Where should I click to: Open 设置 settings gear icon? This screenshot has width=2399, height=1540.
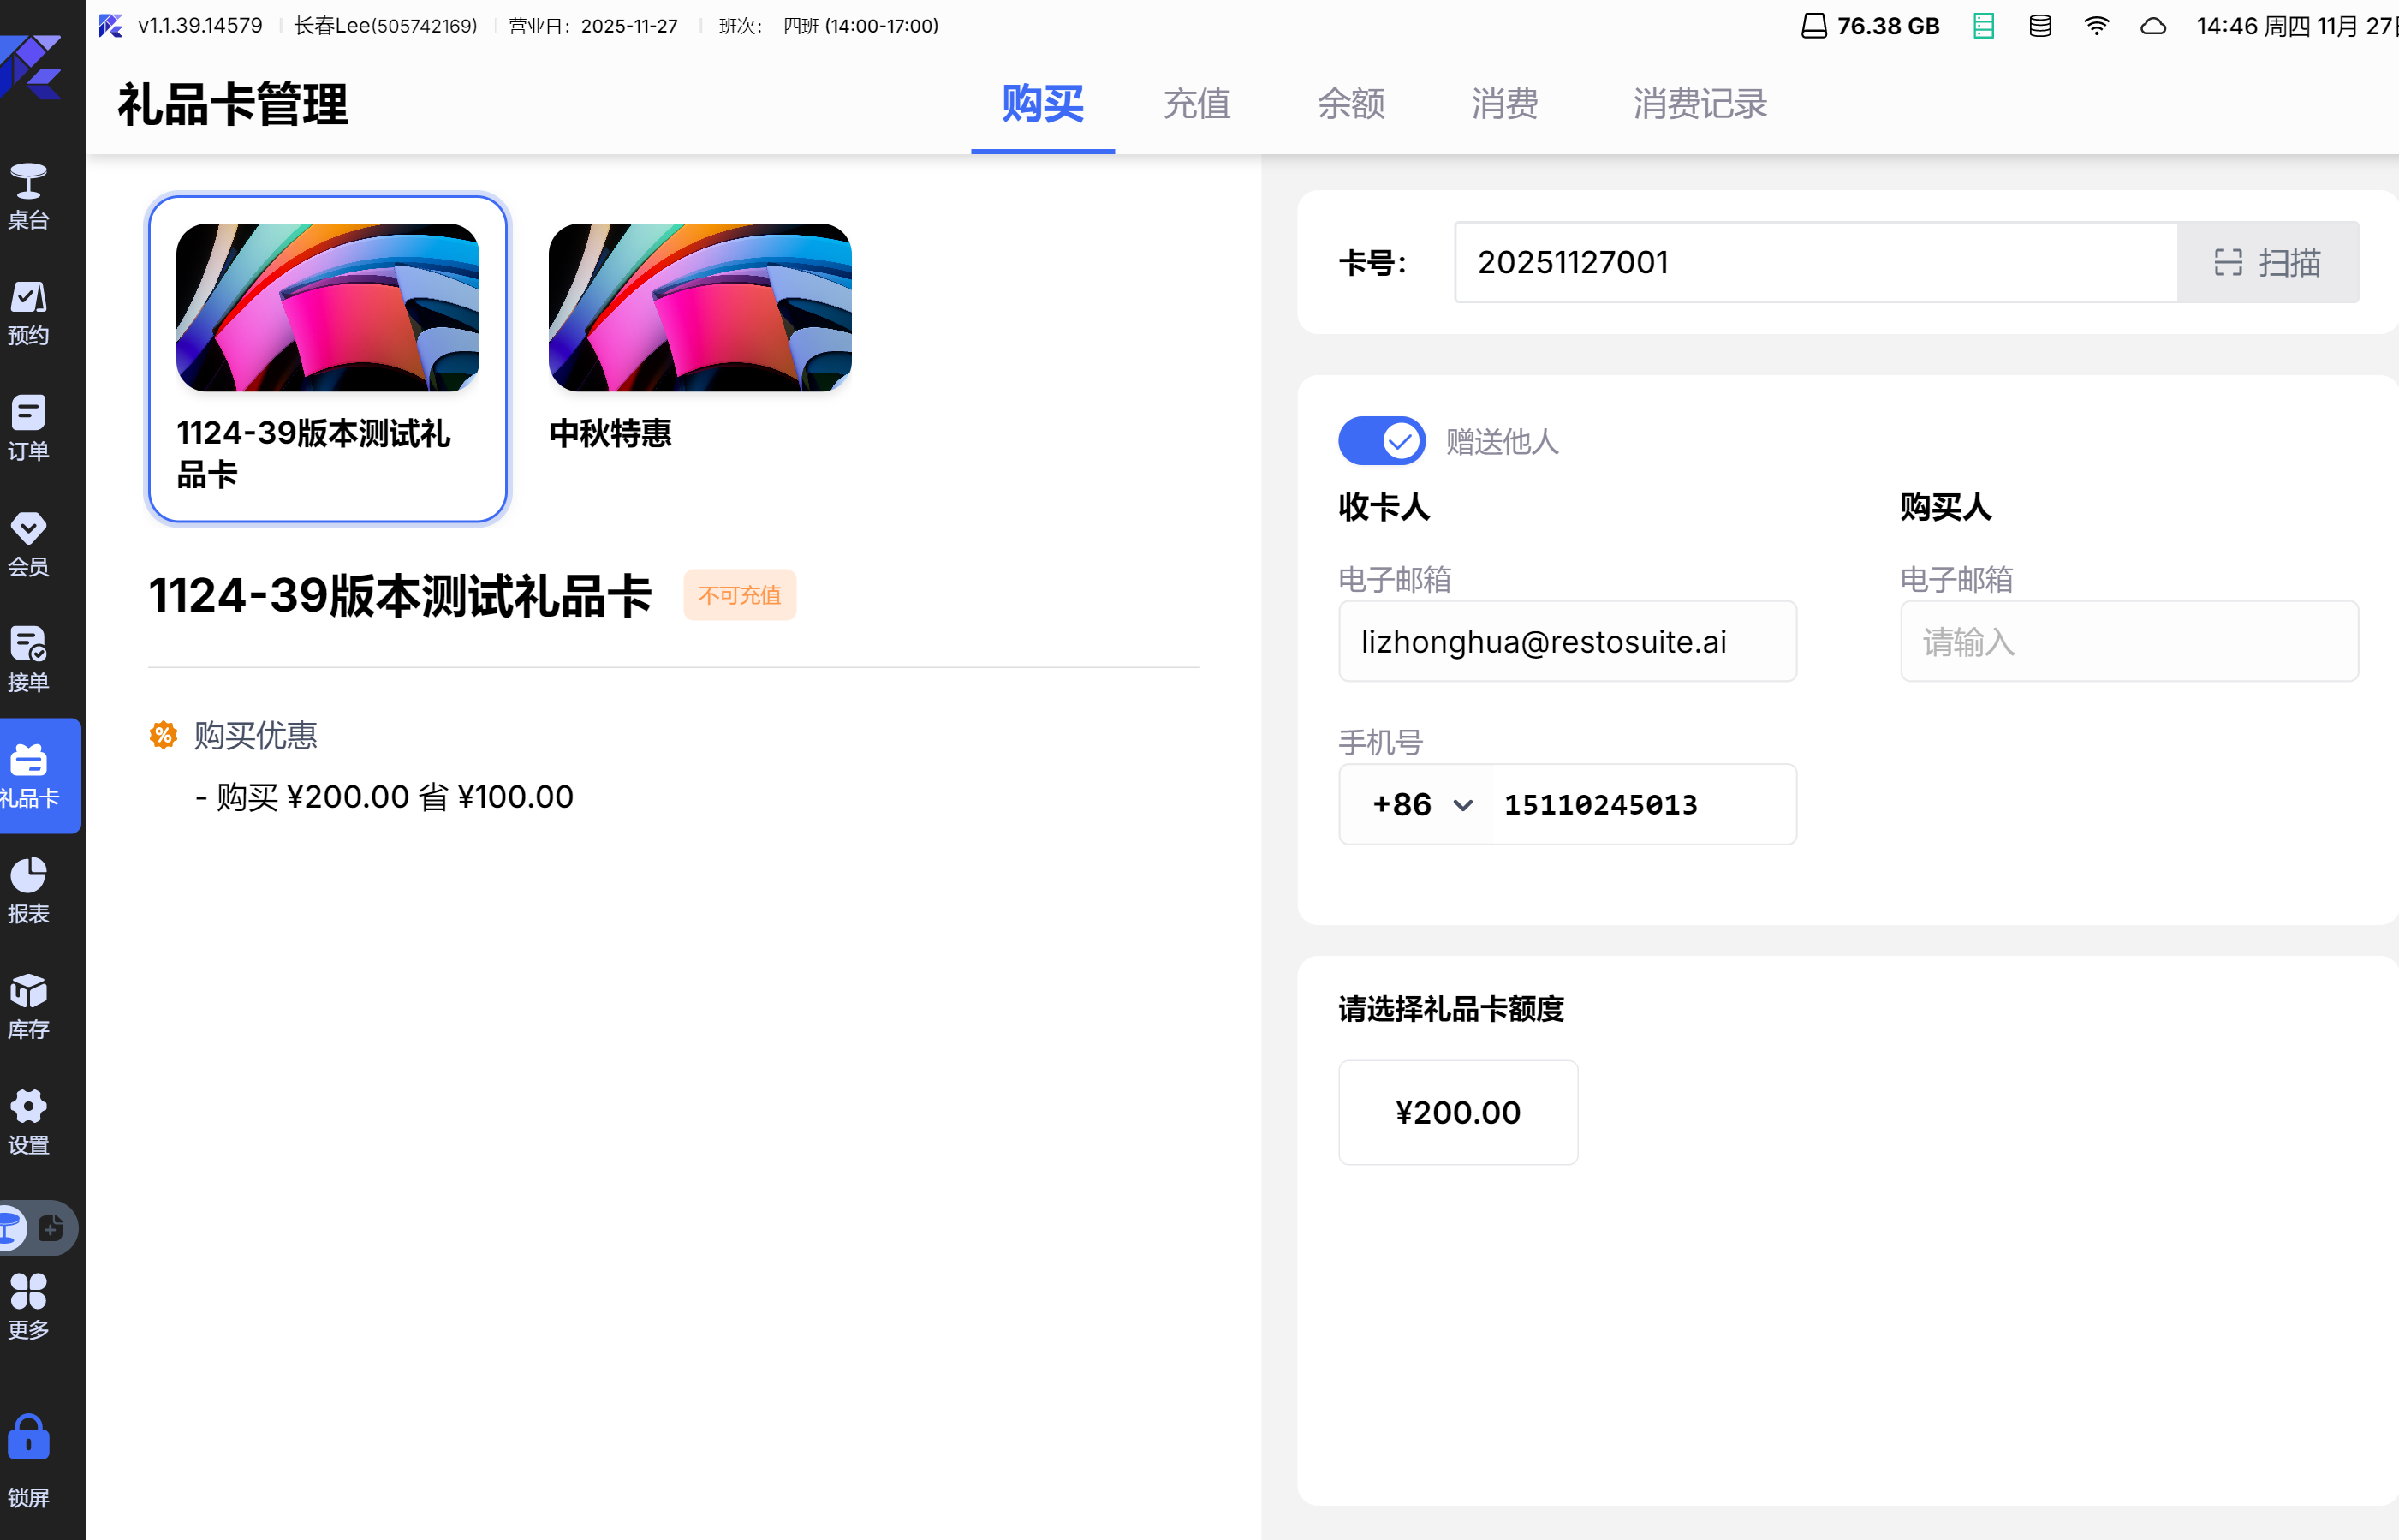pyautogui.click(x=28, y=1122)
